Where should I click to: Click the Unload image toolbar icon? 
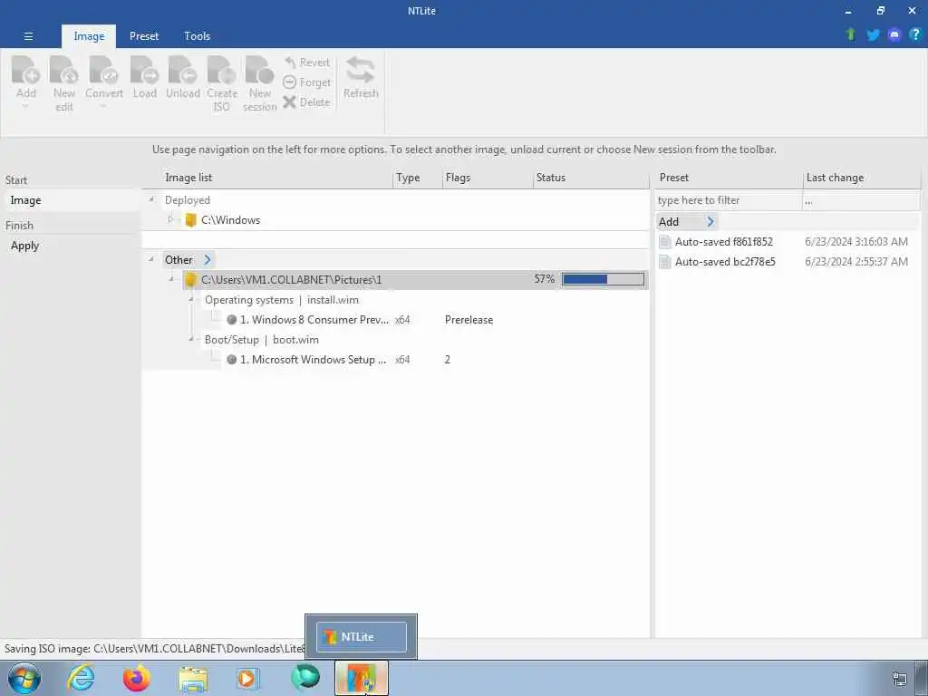[183, 70]
